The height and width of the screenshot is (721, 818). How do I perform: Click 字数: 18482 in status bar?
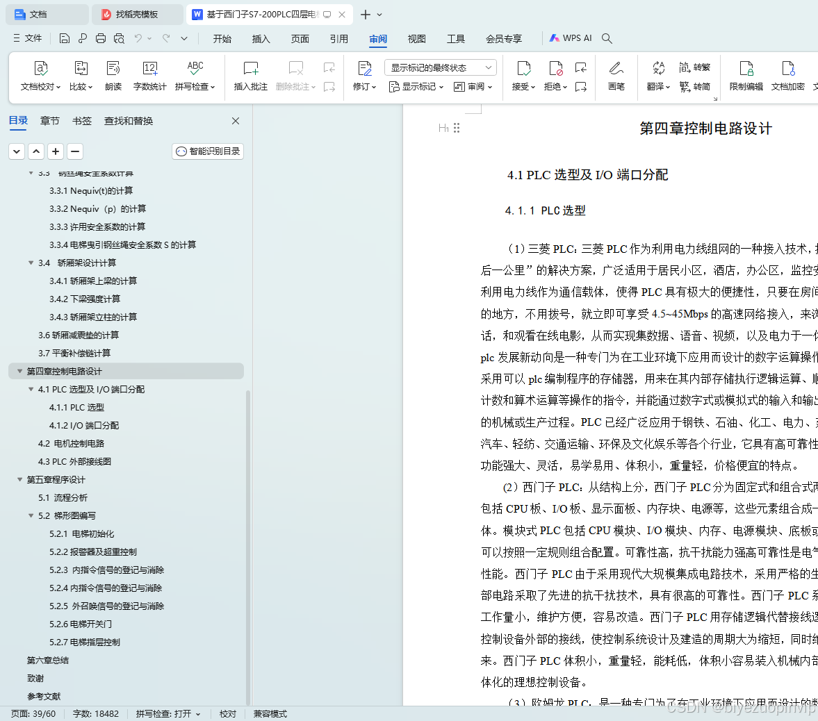[x=96, y=713]
